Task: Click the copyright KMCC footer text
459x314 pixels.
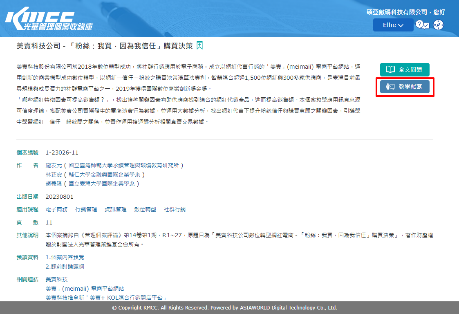Action: [x=224, y=307]
